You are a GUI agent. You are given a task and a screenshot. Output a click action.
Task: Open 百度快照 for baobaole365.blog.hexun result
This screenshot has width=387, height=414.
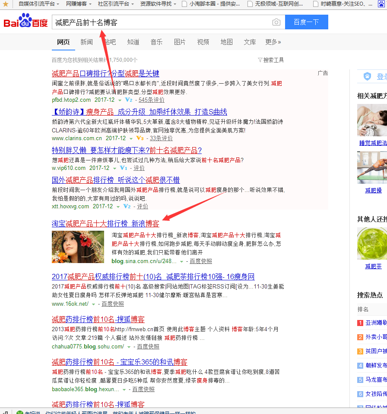(143, 389)
